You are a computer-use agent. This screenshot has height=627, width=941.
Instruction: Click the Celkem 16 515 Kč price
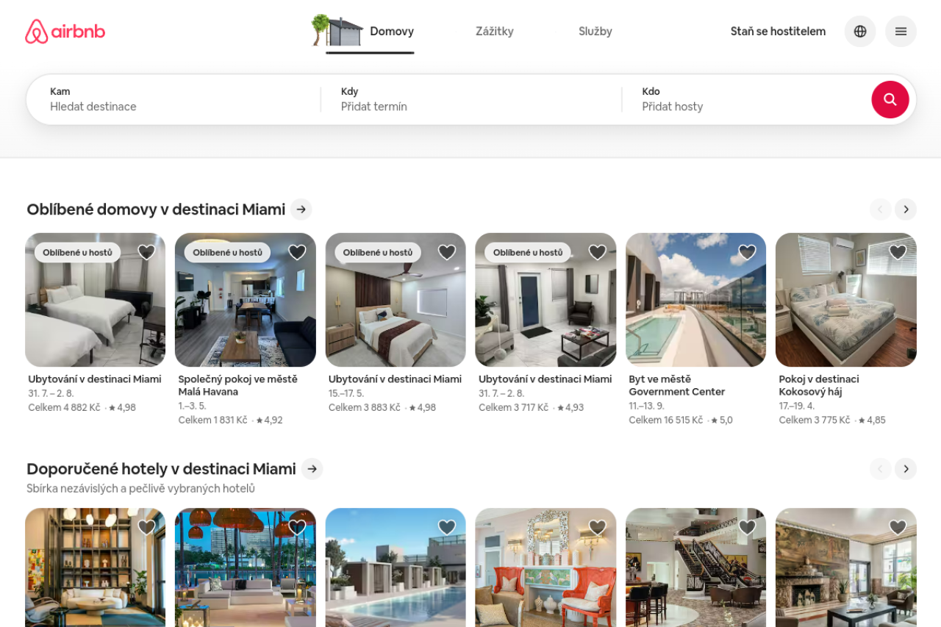click(666, 420)
